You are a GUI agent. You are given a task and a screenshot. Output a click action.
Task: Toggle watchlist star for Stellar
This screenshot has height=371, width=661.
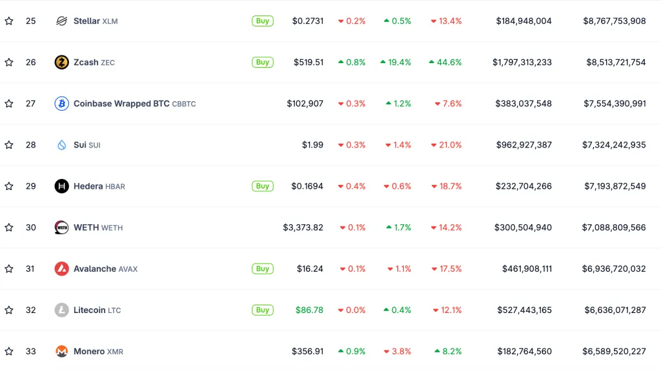click(x=9, y=21)
